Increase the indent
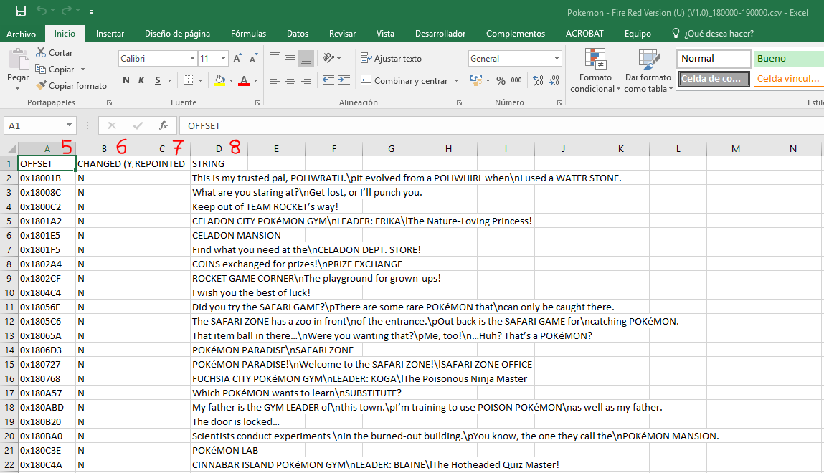Screen dimensions: 824x473 pyautogui.click(x=344, y=80)
